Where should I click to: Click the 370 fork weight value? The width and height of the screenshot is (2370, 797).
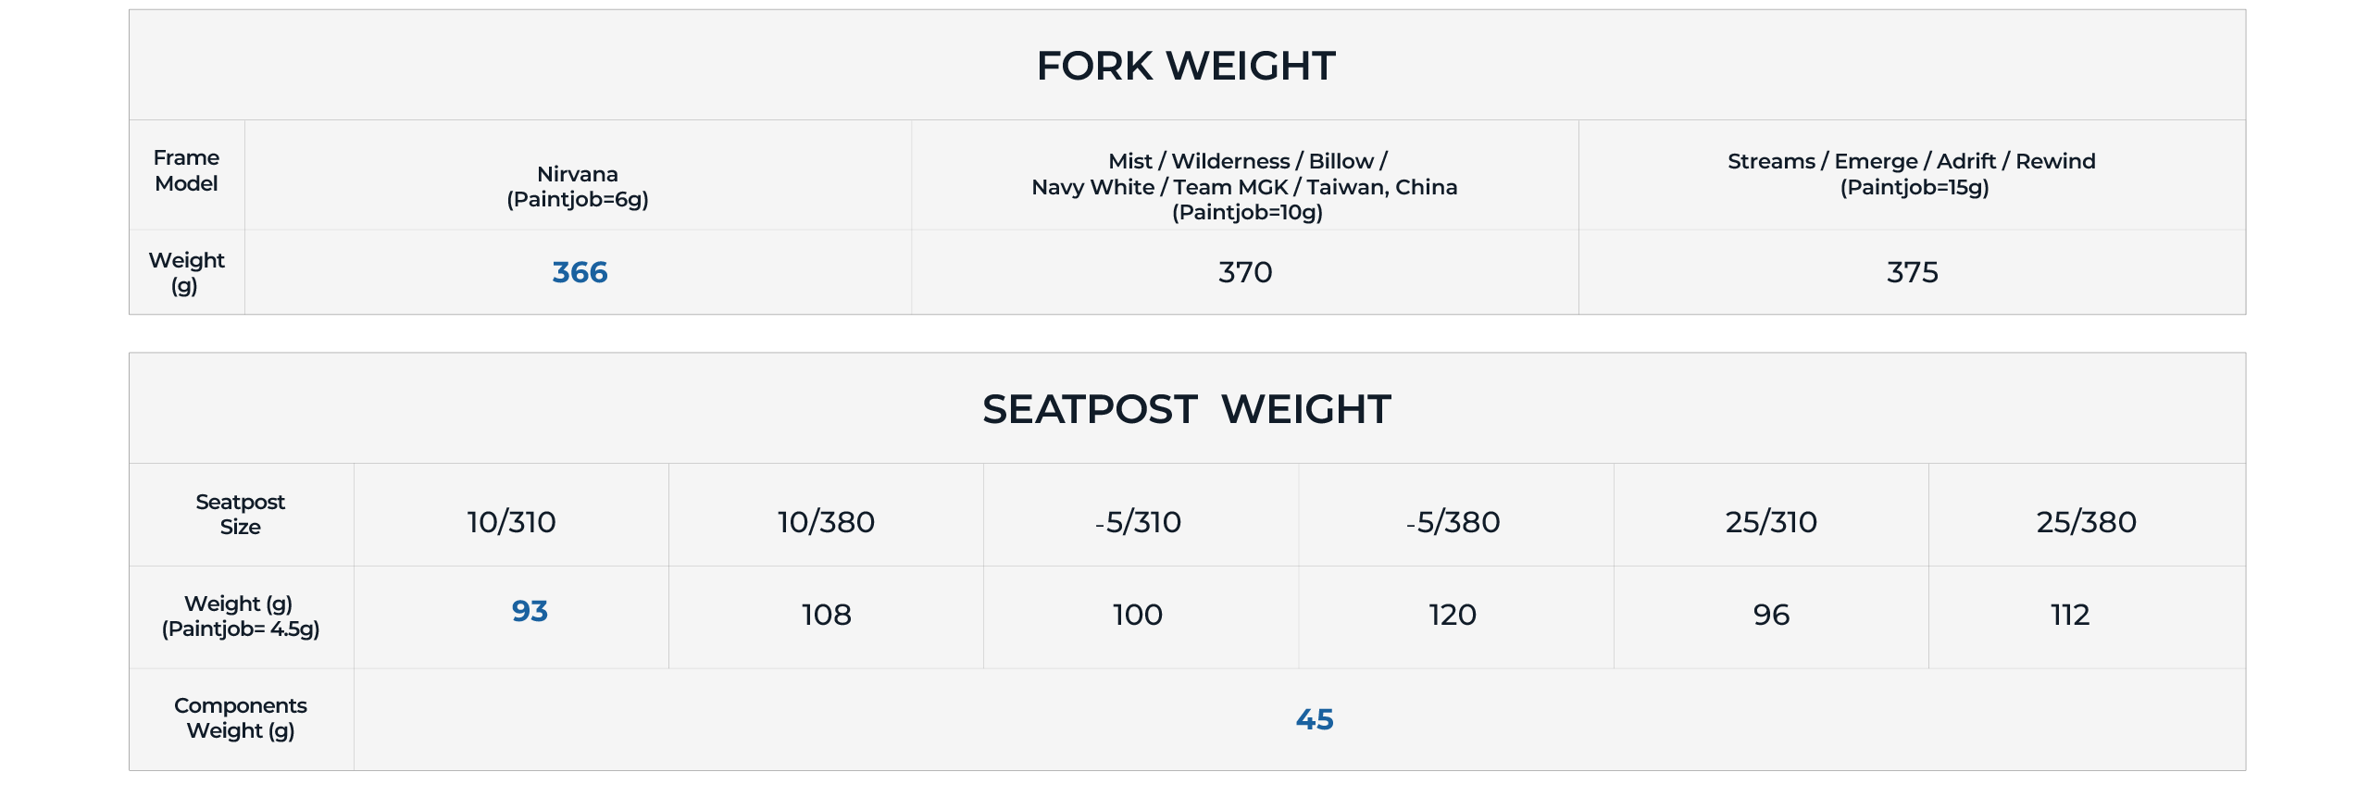(x=1245, y=272)
